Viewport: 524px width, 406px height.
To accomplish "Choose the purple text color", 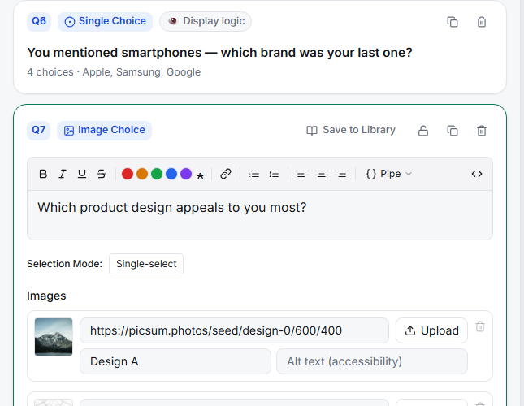I will pyautogui.click(x=186, y=174).
